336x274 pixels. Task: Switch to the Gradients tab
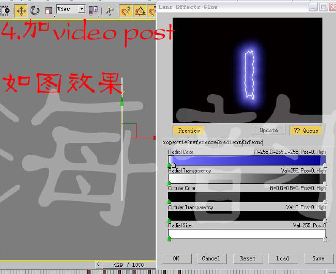tap(230, 142)
